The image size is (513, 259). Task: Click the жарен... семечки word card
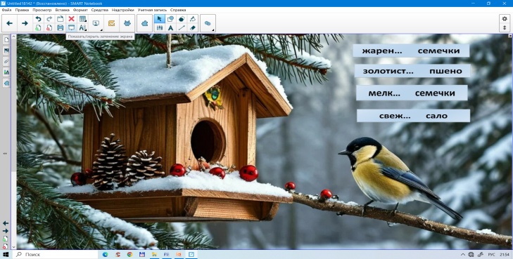point(411,51)
